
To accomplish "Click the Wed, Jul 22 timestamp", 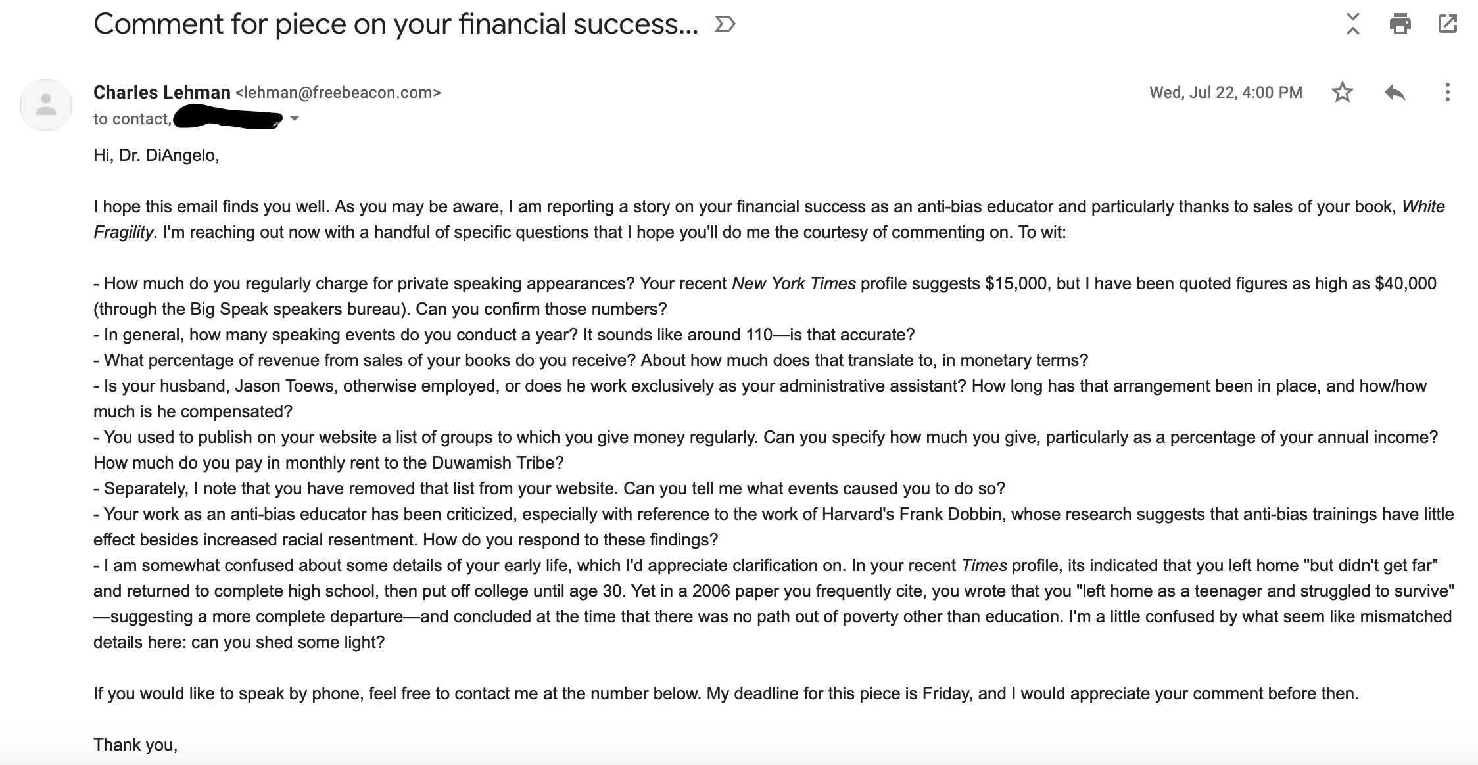I will 1226,92.
